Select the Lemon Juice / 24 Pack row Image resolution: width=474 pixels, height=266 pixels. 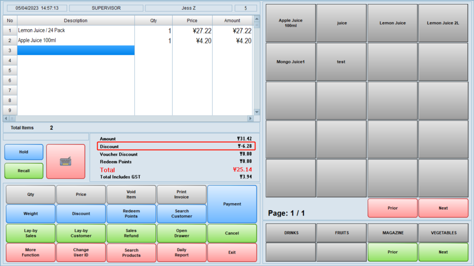(x=76, y=30)
